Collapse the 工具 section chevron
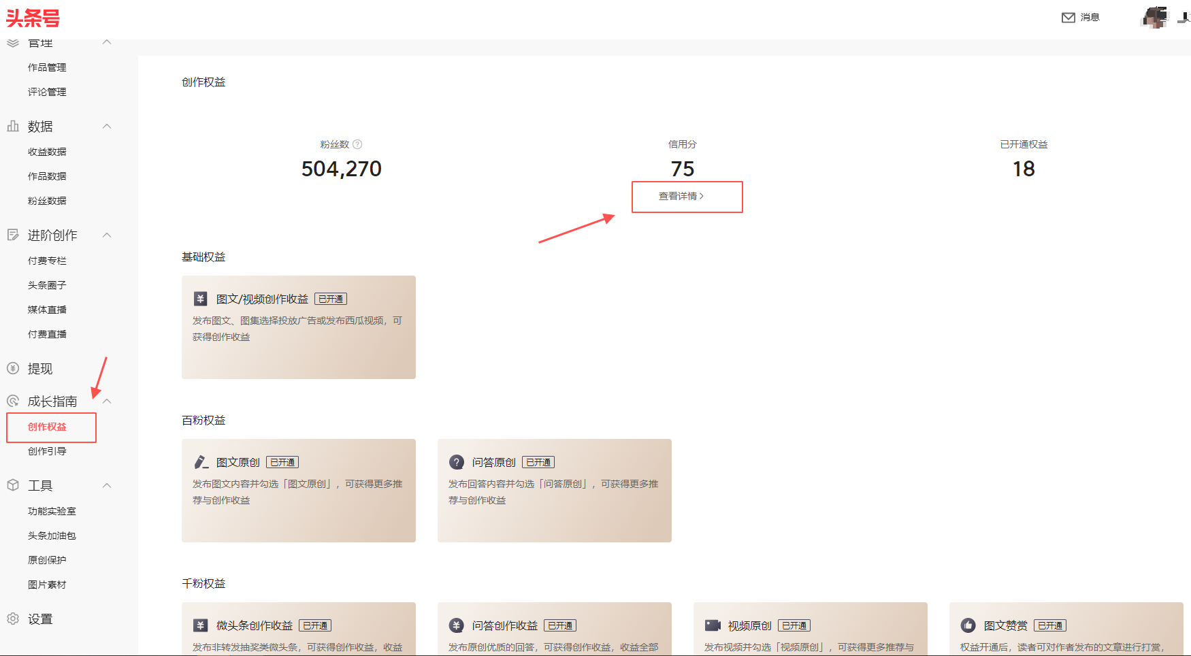Image resolution: width=1191 pixels, height=656 pixels. [x=107, y=485]
